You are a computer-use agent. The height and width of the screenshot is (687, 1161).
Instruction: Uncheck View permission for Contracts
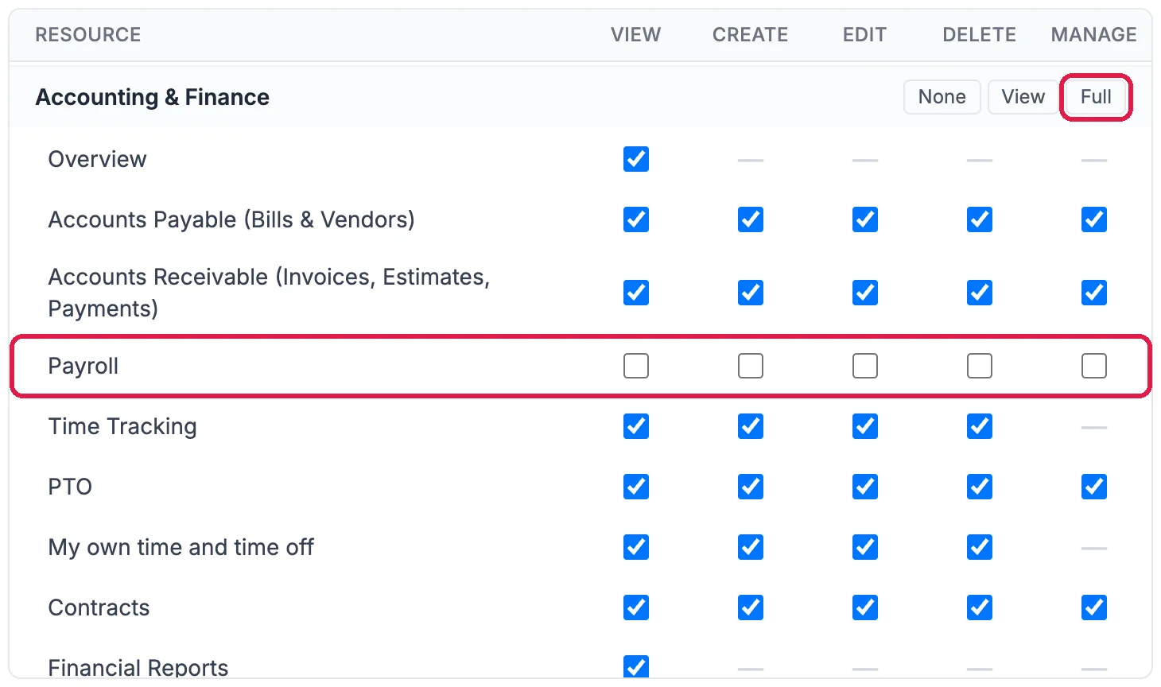636,607
